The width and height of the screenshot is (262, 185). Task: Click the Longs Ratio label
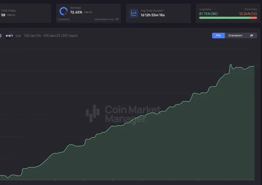pos(205,9)
